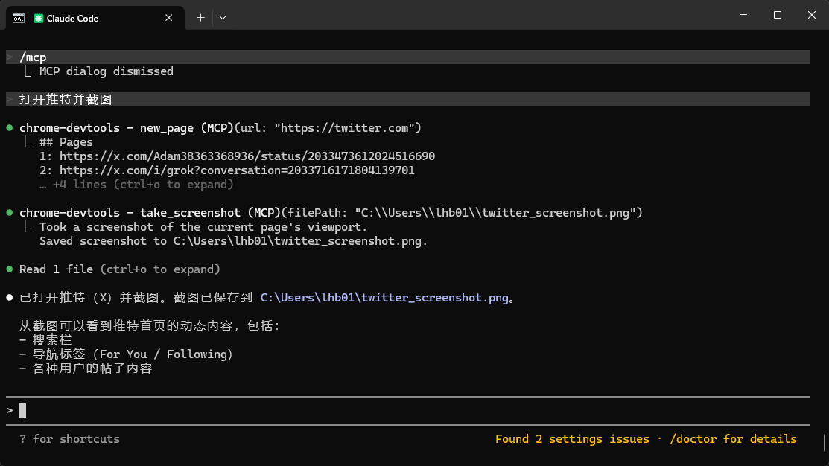Screen dimensions: 829x466
Task: Click the twitter_screenshot.png file path link
Action: point(384,298)
